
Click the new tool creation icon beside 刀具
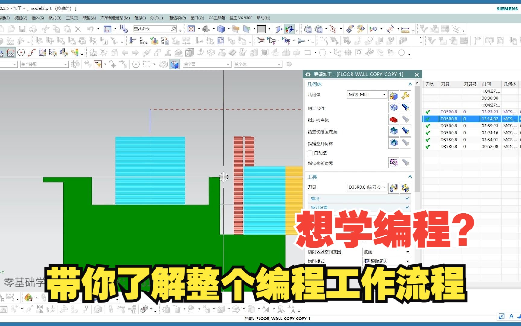pyautogui.click(x=393, y=187)
